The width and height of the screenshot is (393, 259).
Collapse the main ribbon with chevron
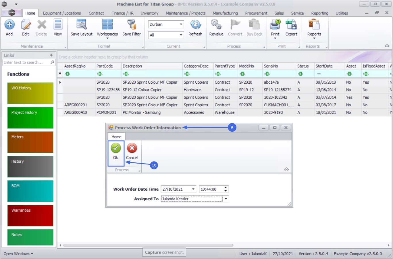387,46
